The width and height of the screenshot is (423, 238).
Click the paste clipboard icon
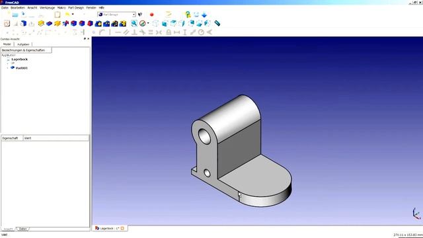[58, 15]
